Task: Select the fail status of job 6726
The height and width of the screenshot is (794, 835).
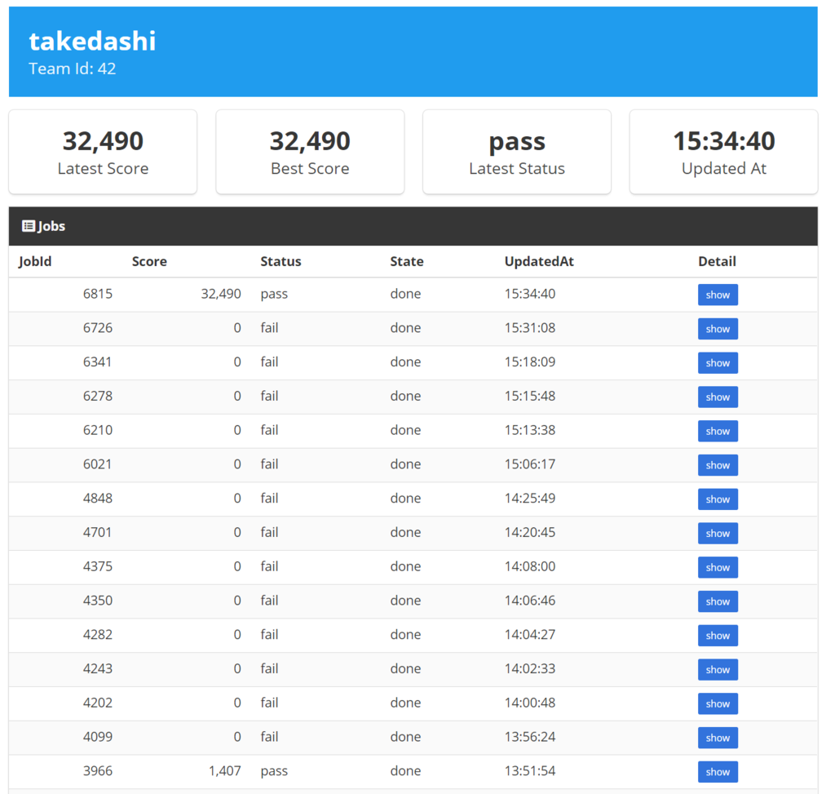Action: [269, 328]
